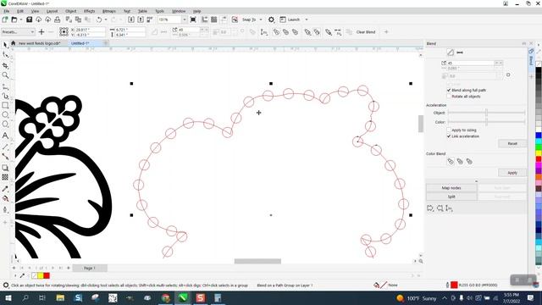
Task: Click the Export icon in toolbar
Action: tap(141, 19)
